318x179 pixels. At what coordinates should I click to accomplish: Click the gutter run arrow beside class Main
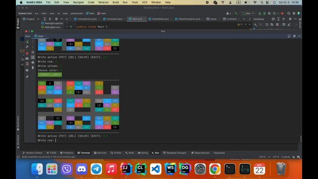(71, 26)
